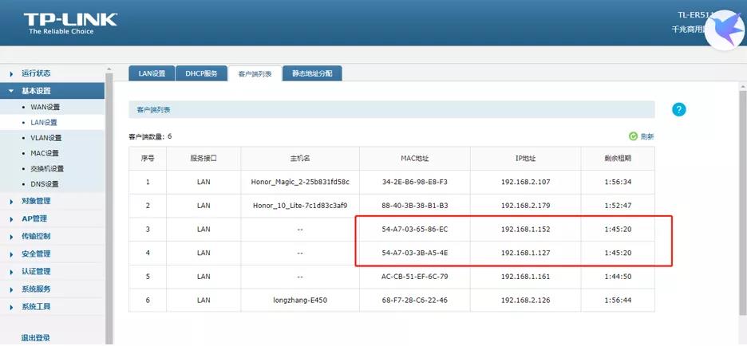Expand the 传输控制 menu section

point(36,236)
